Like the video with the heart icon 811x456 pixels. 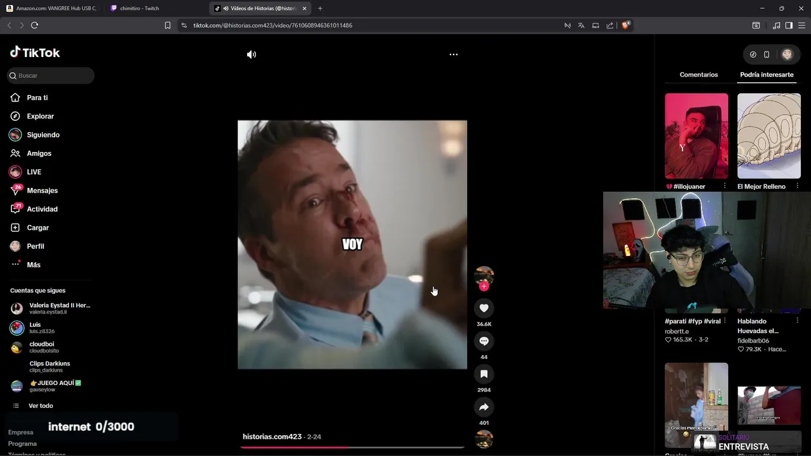(484, 308)
